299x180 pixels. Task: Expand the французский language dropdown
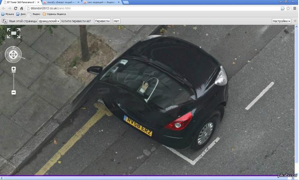tap(49, 21)
